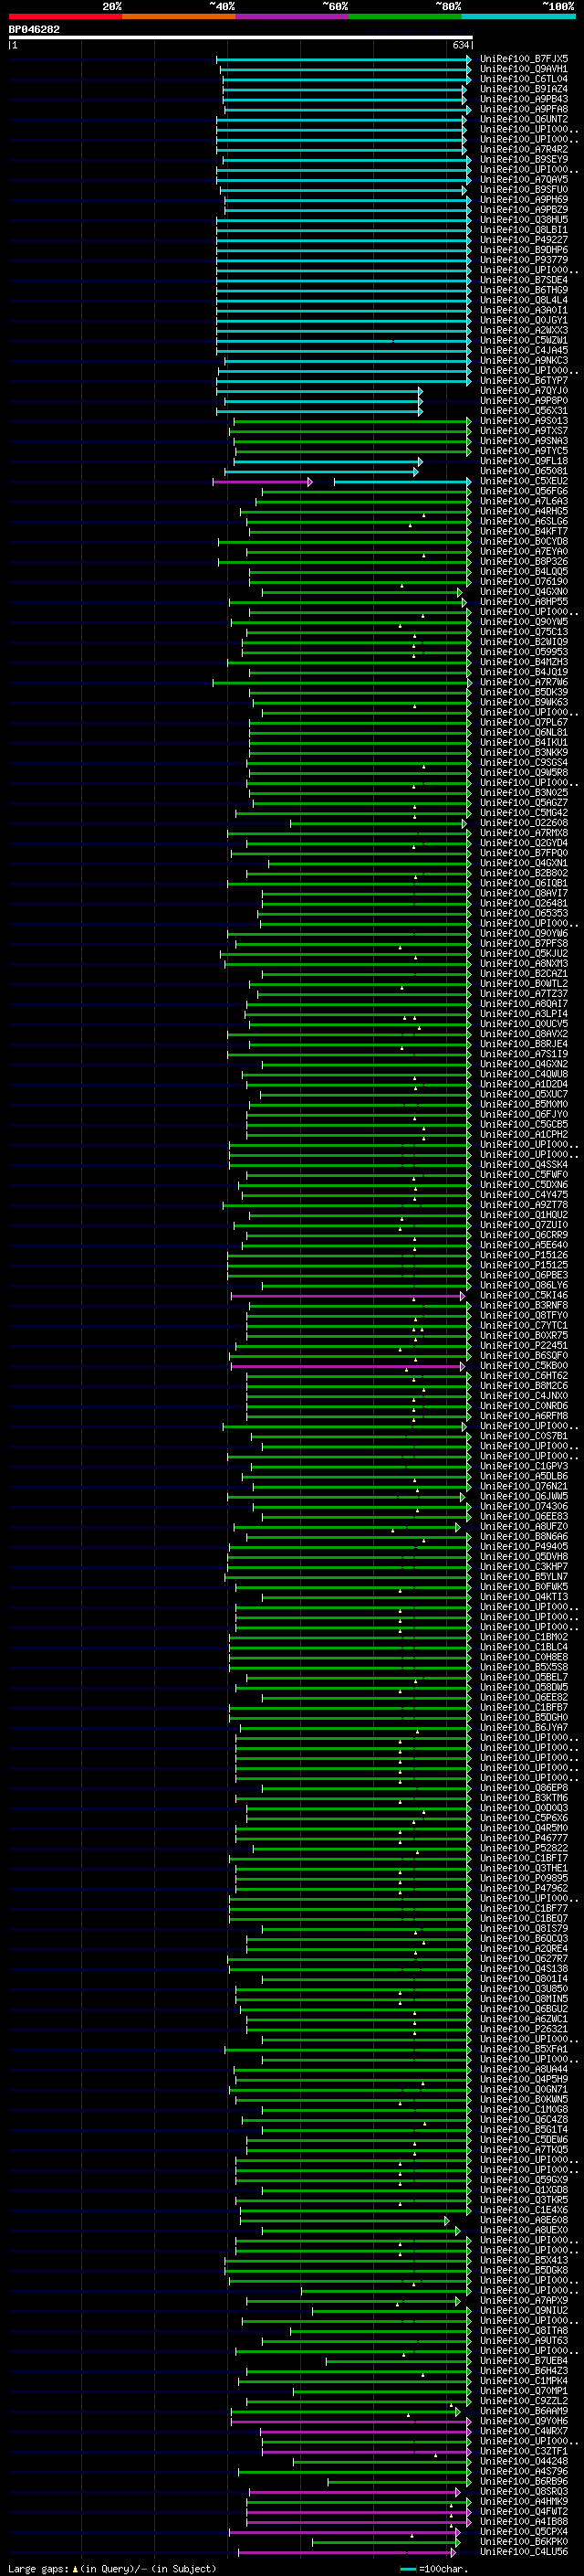The image size is (584, 2576).
Task: Select the UniRef100_O76190 label
Action: click(524, 582)
